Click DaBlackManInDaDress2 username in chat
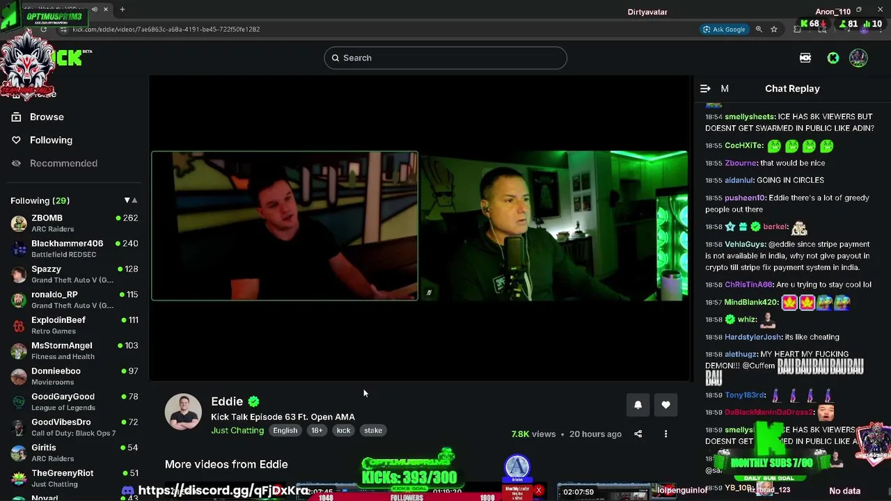This screenshot has width=891, height=501. 769,412
